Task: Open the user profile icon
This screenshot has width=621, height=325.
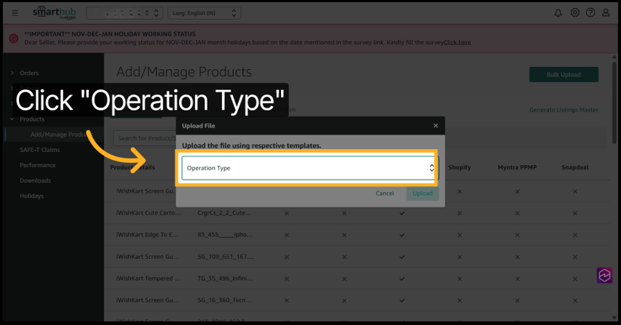Action: (606, 13)
